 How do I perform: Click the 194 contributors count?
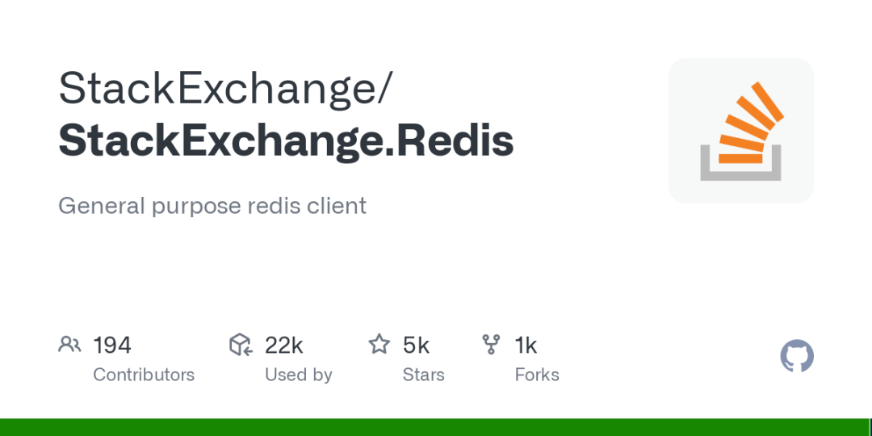point(112,345)
